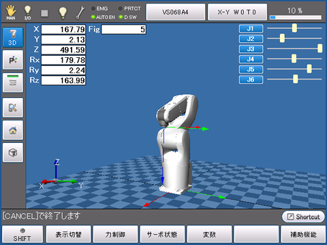Viewport: 327px width, 245px height.
Task: Open the I/O lightbulb icon
Action: [x=27, y=12]
